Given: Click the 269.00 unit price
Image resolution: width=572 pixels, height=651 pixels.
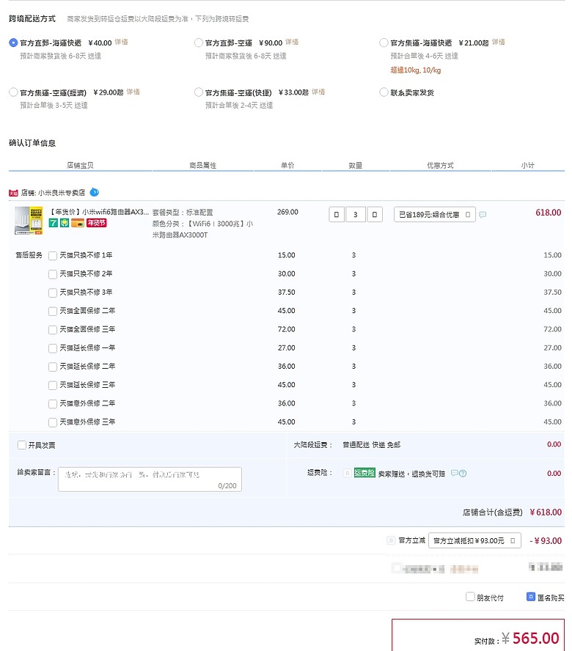Looking at the screenshot, I should coord(288,212).
